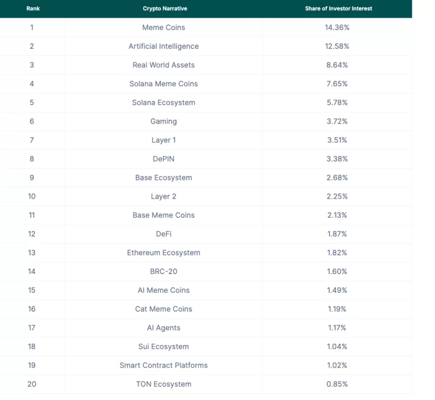Select the AI Agents row name
The height and width of the screenshot is (400, 435).
click(164, 327)
